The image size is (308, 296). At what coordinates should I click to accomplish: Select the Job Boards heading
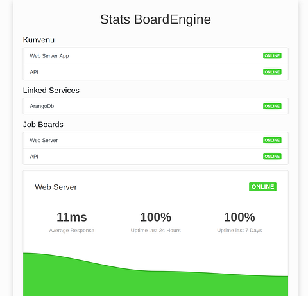43,125
